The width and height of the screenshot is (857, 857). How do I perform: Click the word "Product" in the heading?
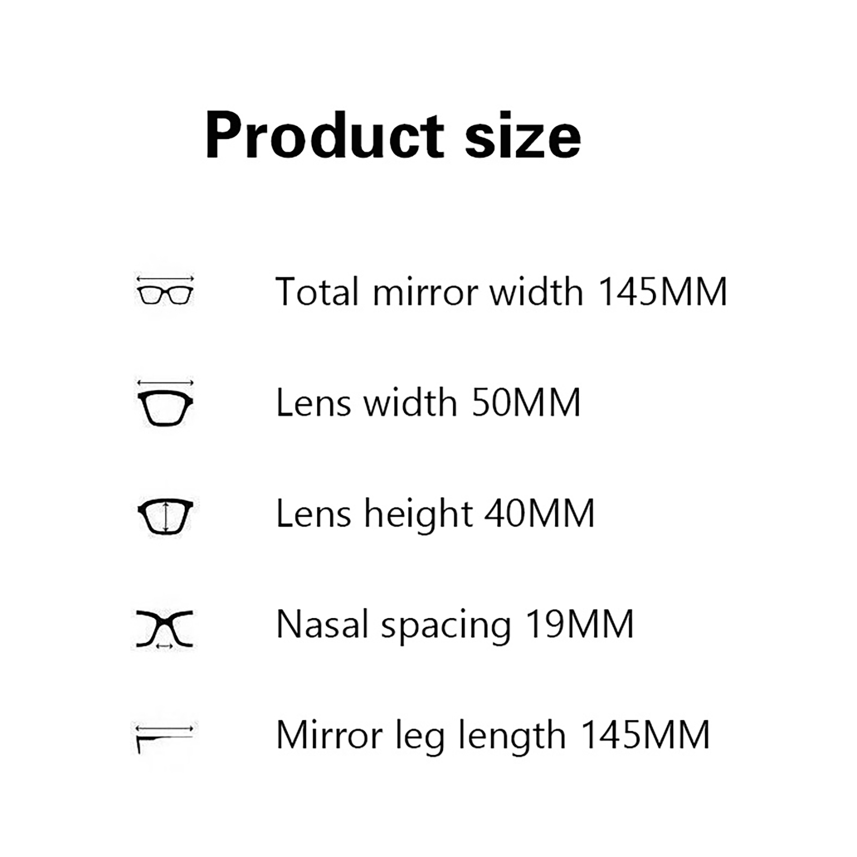pos(325,135)
